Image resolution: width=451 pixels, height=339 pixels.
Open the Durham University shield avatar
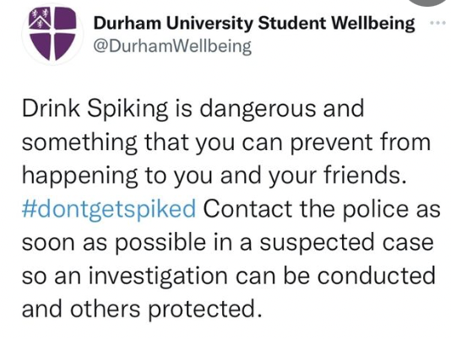52,34
